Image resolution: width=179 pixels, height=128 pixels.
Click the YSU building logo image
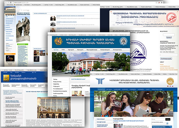point(10,11)
